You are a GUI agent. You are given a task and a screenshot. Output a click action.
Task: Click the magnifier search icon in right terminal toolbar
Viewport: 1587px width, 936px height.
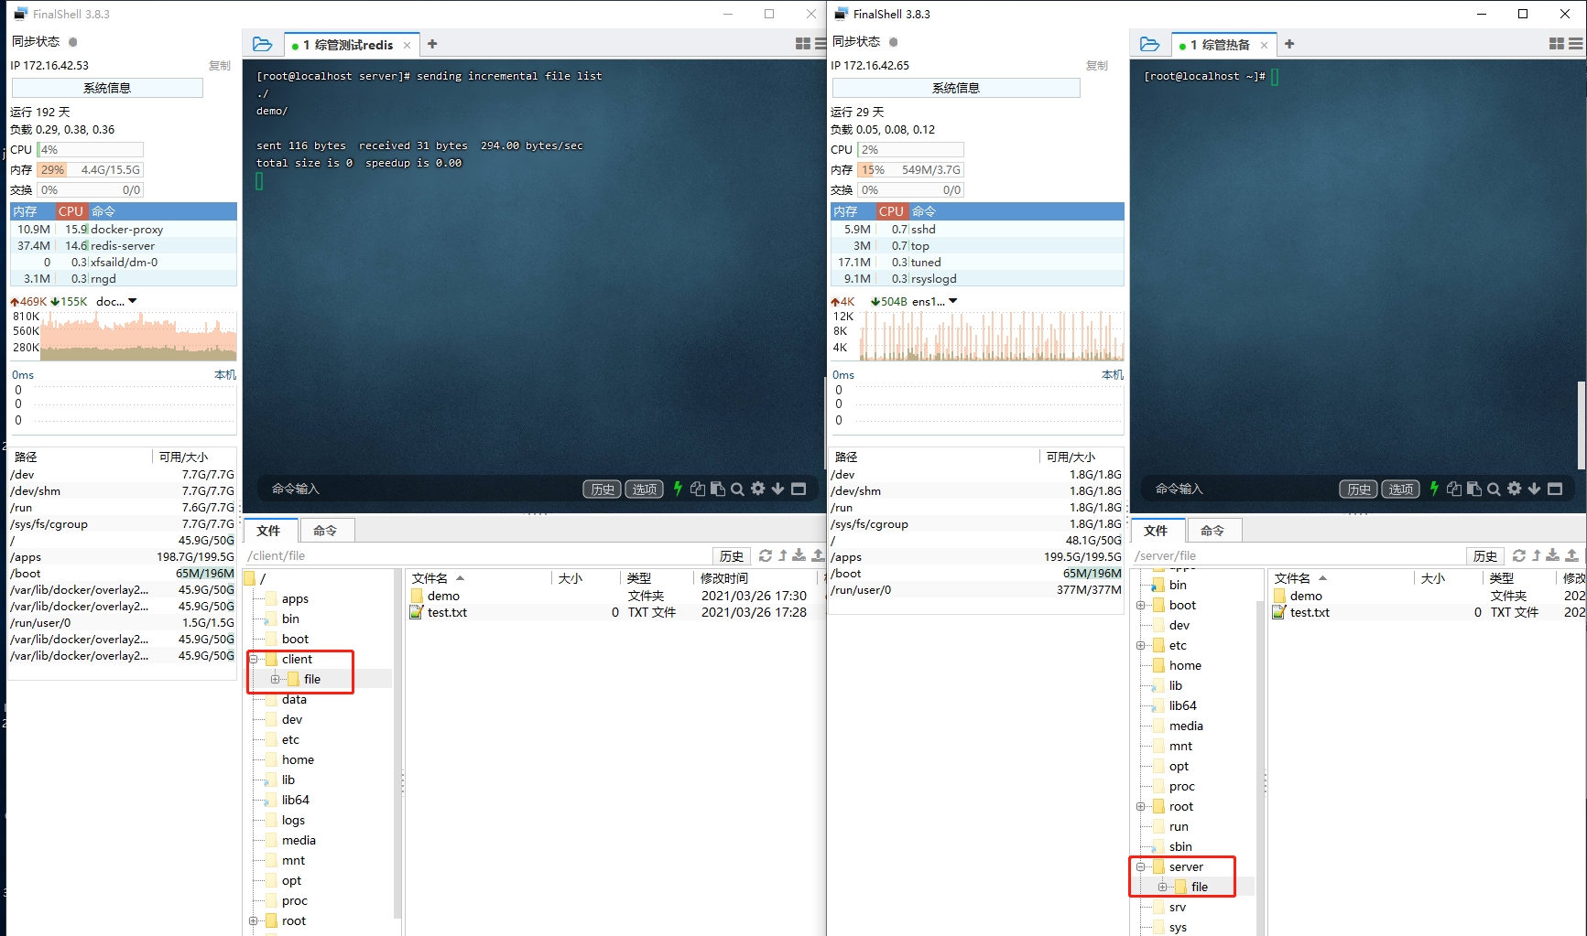click(1494, 490)
